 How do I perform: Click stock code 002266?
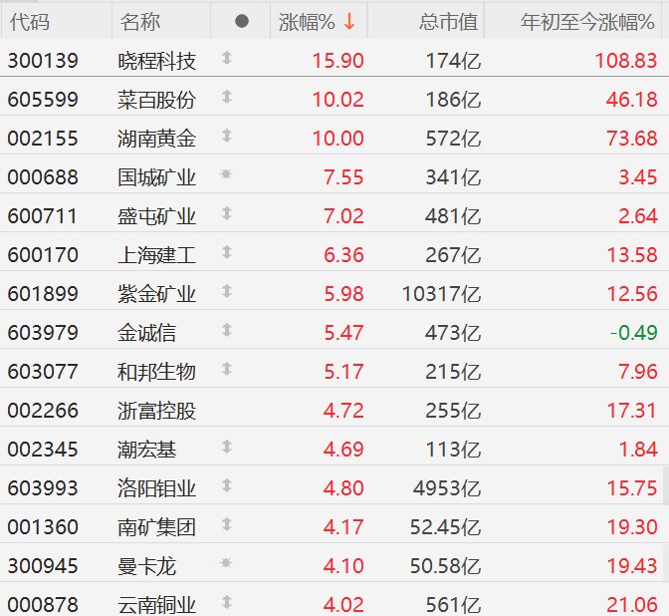(x=43, y=411)
